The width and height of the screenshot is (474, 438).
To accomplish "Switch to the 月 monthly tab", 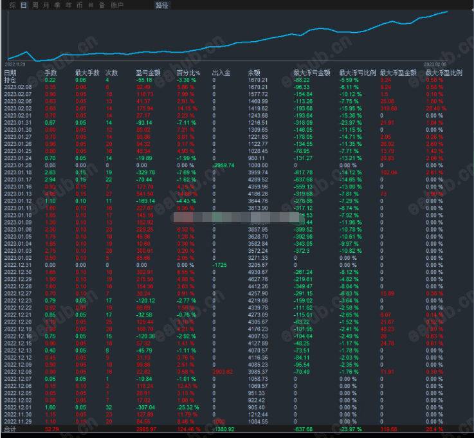I will 46,5.
